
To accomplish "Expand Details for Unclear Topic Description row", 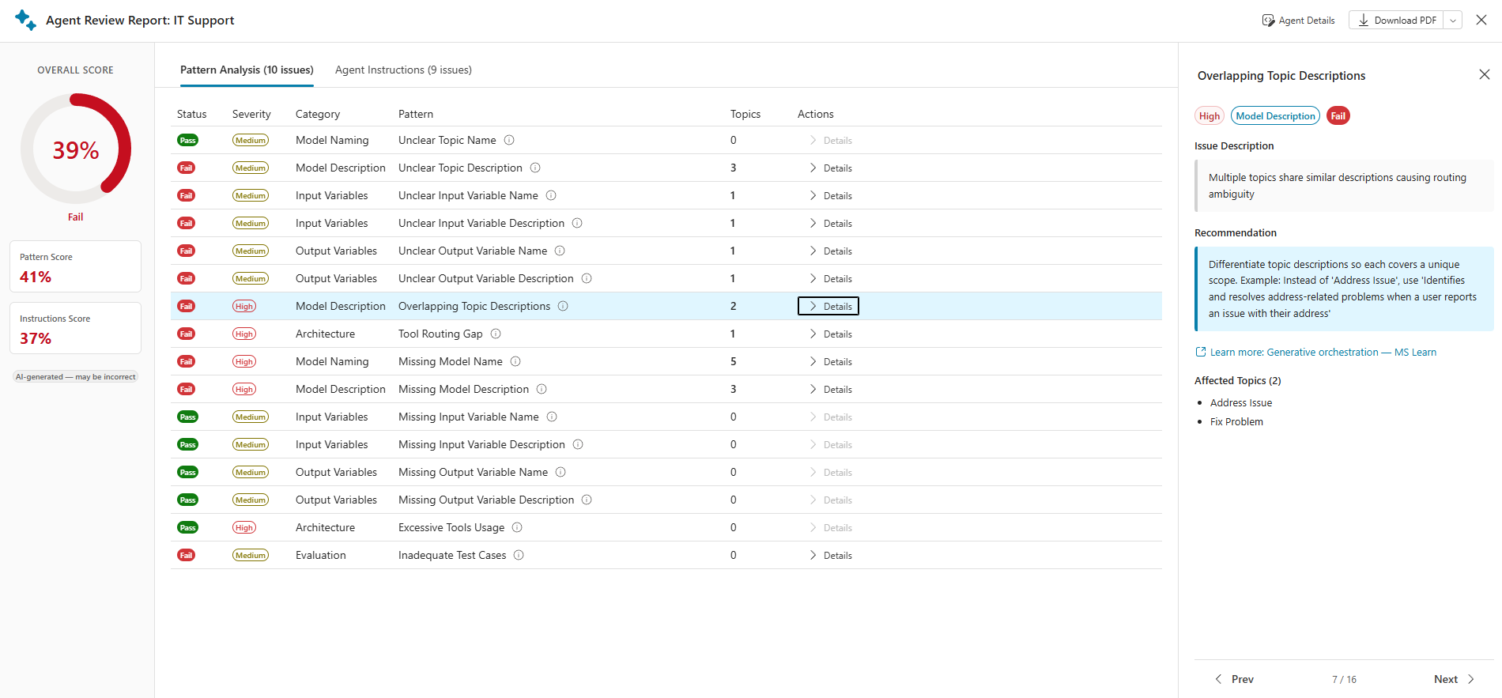I will [830, 168].
